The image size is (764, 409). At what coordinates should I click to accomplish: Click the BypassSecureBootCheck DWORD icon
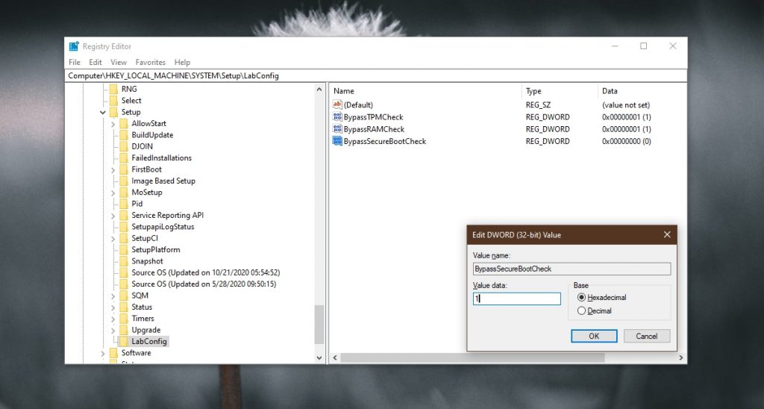(x=337, y=141)
